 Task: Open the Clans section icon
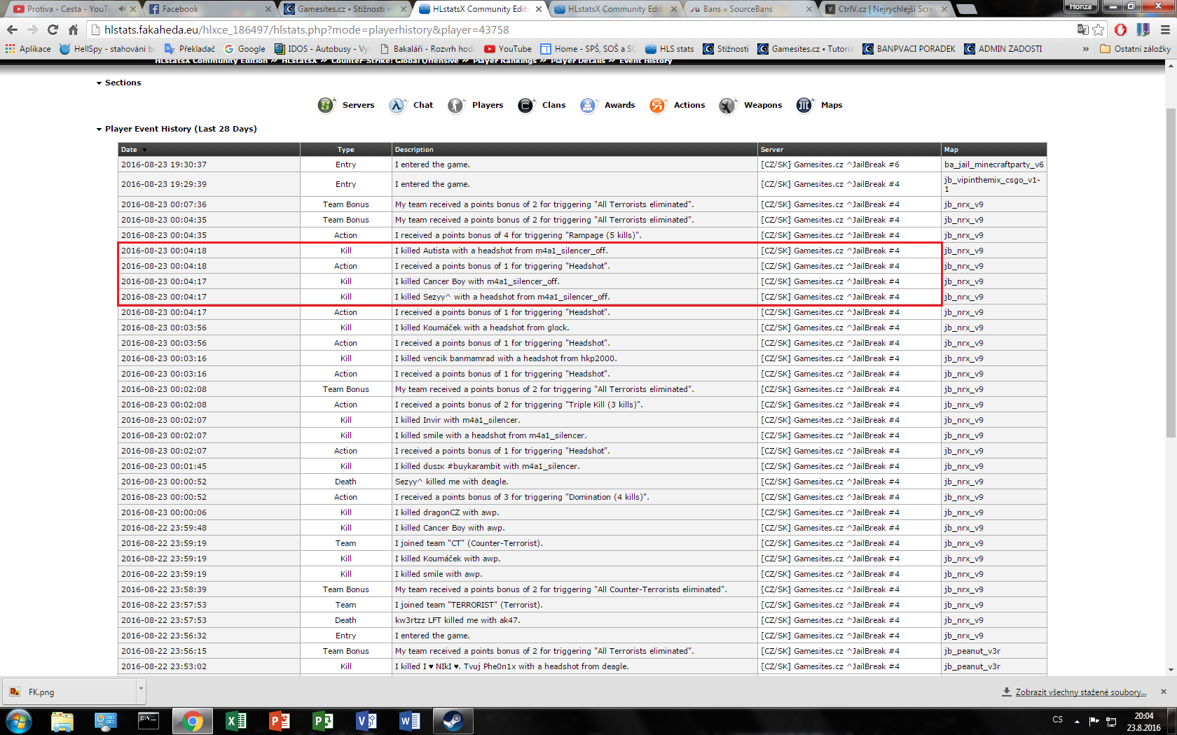click(x=525, y=105)
